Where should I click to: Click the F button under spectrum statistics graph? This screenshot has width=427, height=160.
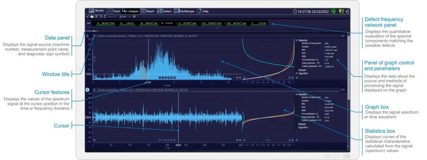click(x=289, y=78)
